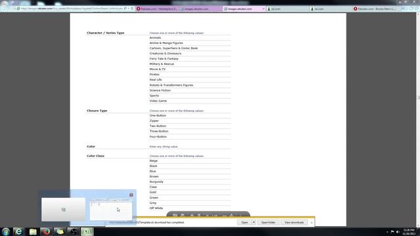Viewport: 420px width, 236px height.
Task: Open the Start menu orb
Action: tap(6, 231)
